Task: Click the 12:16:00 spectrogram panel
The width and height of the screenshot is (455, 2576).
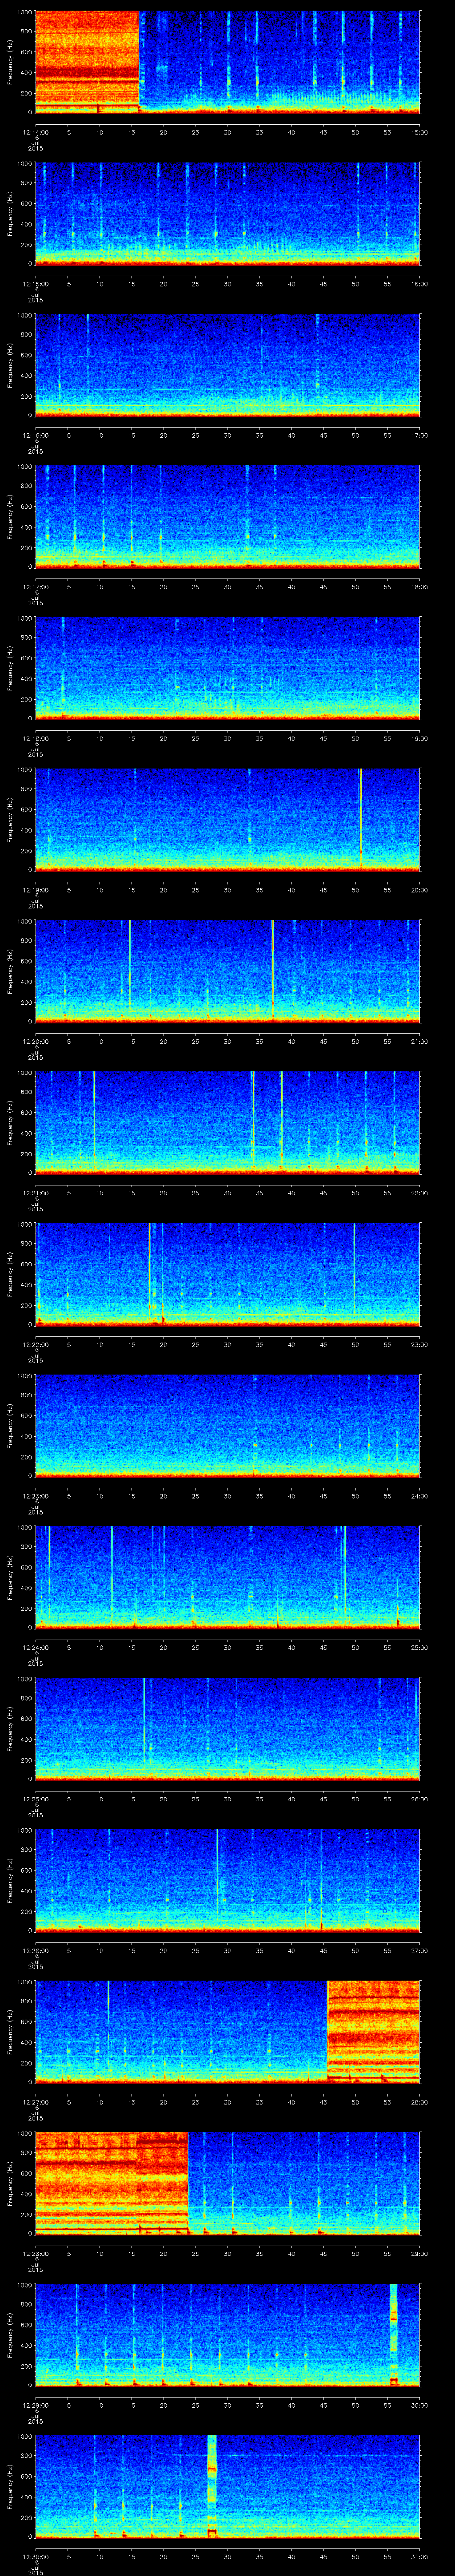Action: pyautogui.click(x=228, y=364)
